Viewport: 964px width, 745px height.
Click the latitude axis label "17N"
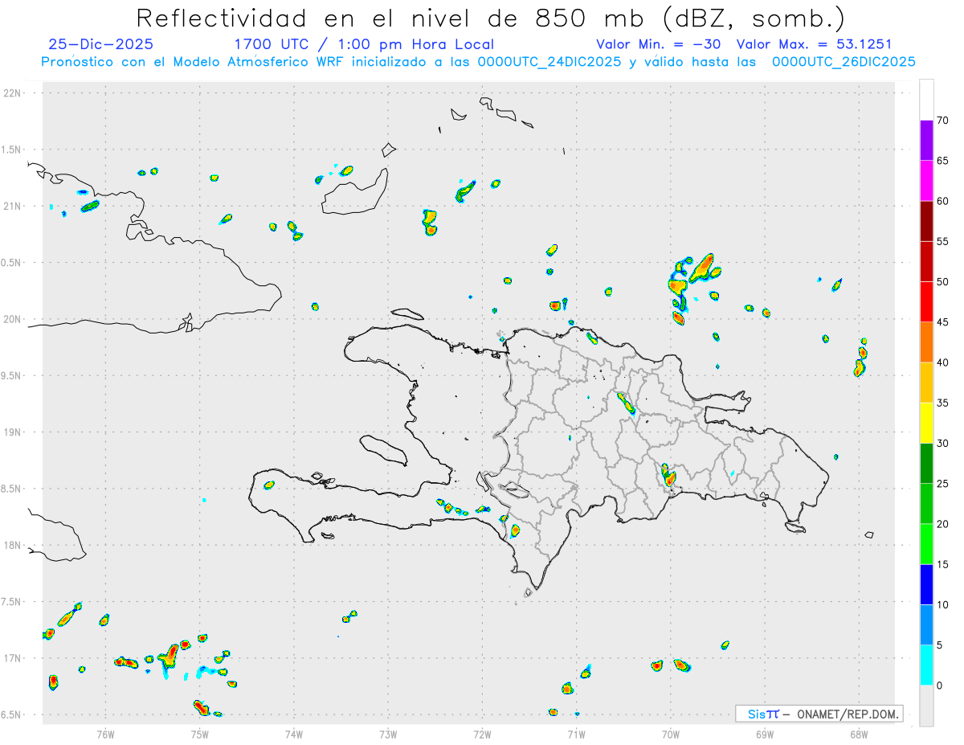(x=12, y=658)
